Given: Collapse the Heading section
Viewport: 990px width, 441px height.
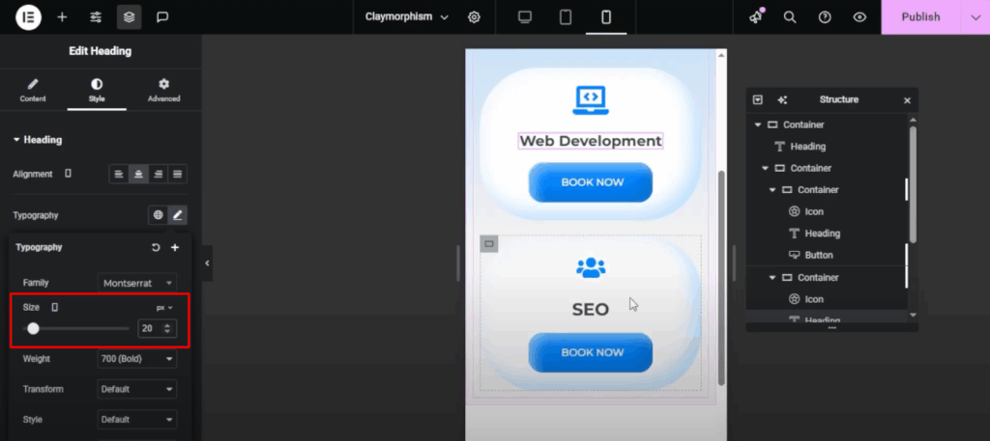Looking at the screenshot, I should tap(38, 140).
